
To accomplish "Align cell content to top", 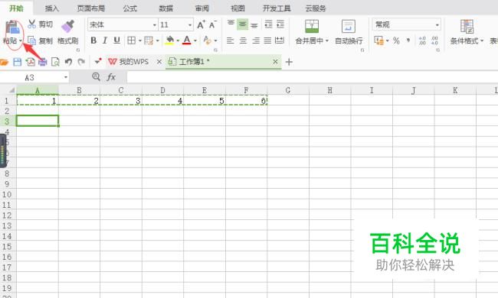I will click(231, 23).
